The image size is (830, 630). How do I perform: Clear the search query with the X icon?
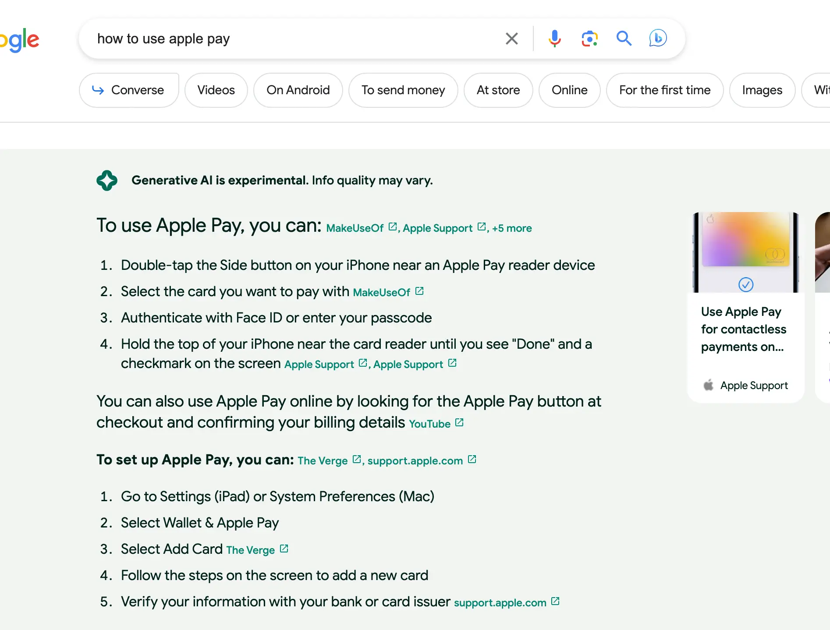[x=511, y=39]
